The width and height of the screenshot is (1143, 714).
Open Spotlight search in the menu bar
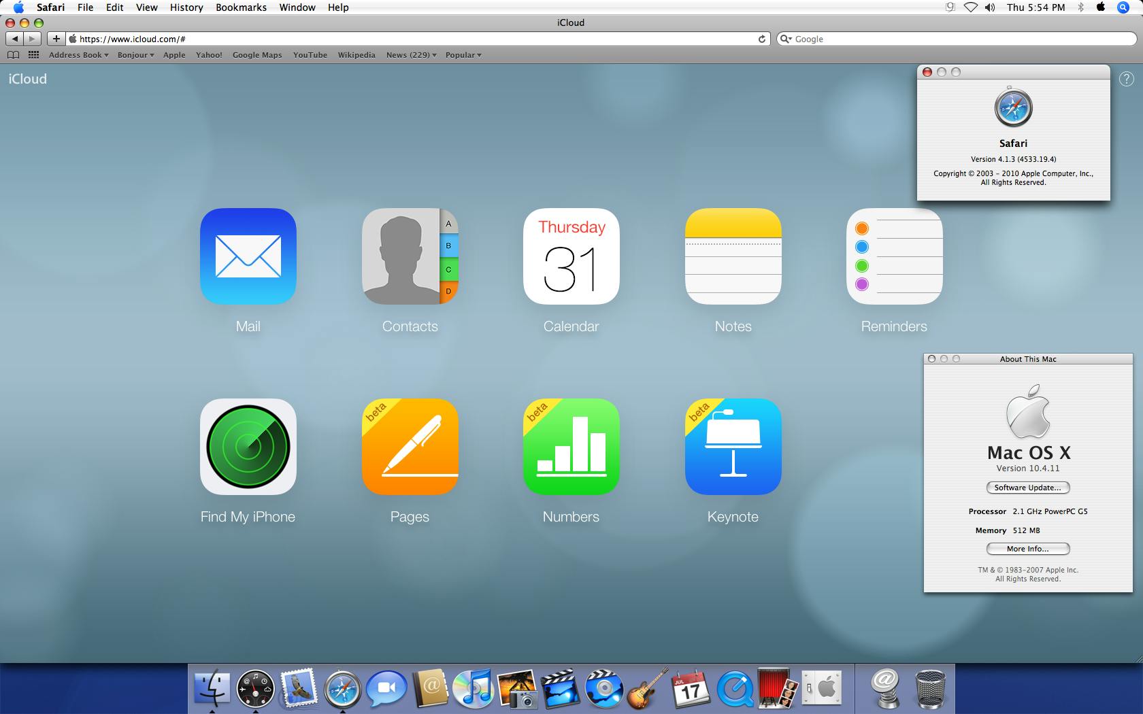point(1123,7)
